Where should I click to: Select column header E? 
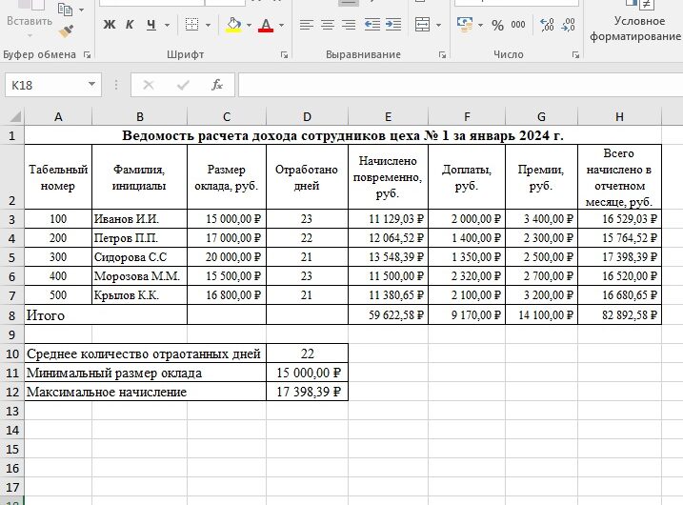coord(388,117)
